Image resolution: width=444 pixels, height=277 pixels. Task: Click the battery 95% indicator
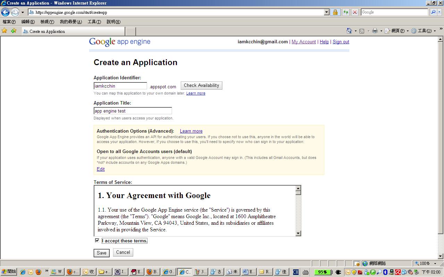click(x=323, y=272)
